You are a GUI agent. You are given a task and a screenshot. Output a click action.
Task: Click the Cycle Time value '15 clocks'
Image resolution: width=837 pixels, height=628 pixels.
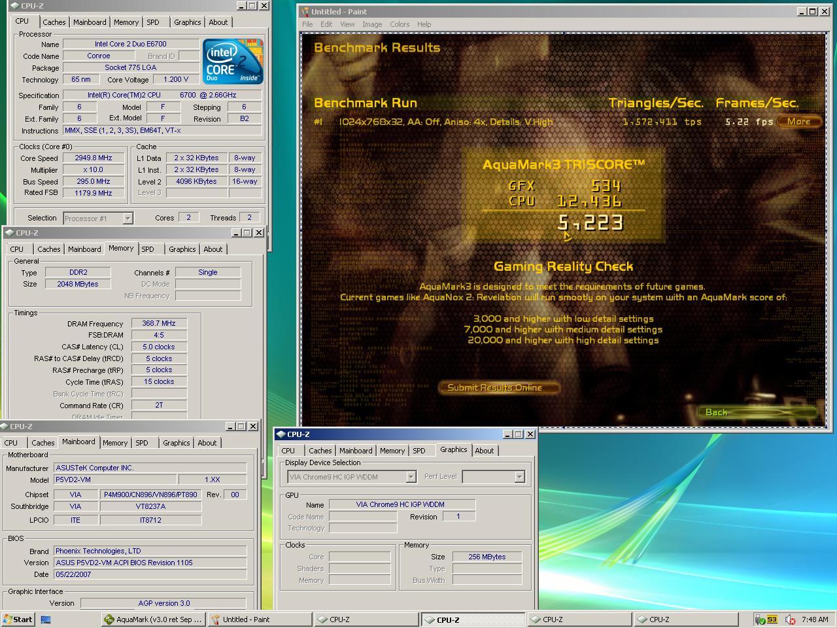pyautogui.click(x=159, y=381)
